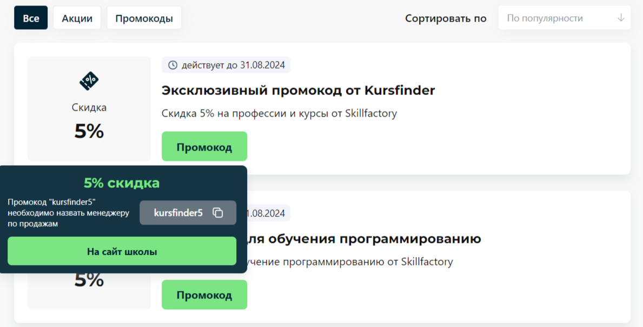Click Скидка 5% на профессии description text
Viewport: 643px width, 327px height.
pyautogui.click(x=279, y=113)
